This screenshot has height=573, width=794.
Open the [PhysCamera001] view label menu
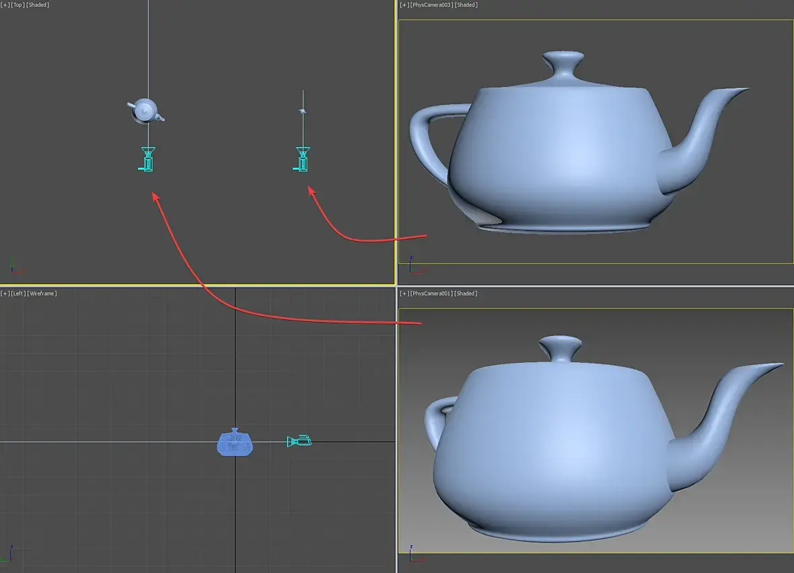431,294
